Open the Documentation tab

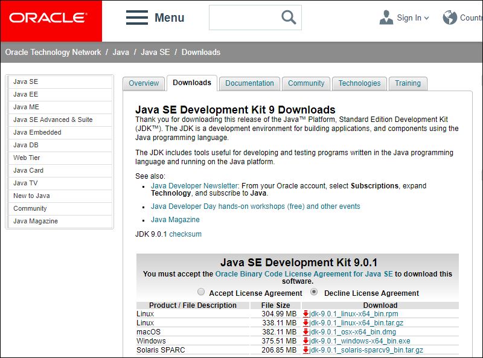pos(249,83)
